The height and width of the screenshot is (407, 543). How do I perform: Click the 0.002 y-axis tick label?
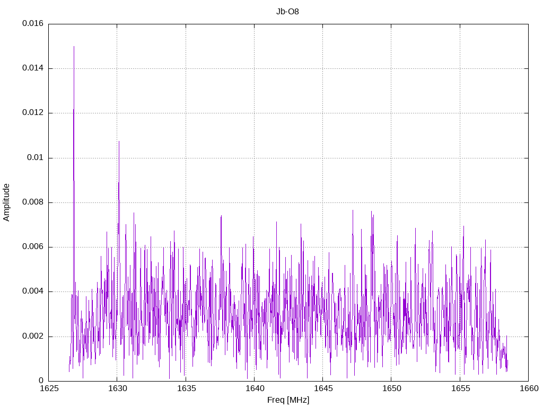pyautogui.click(x=32, y=337)
